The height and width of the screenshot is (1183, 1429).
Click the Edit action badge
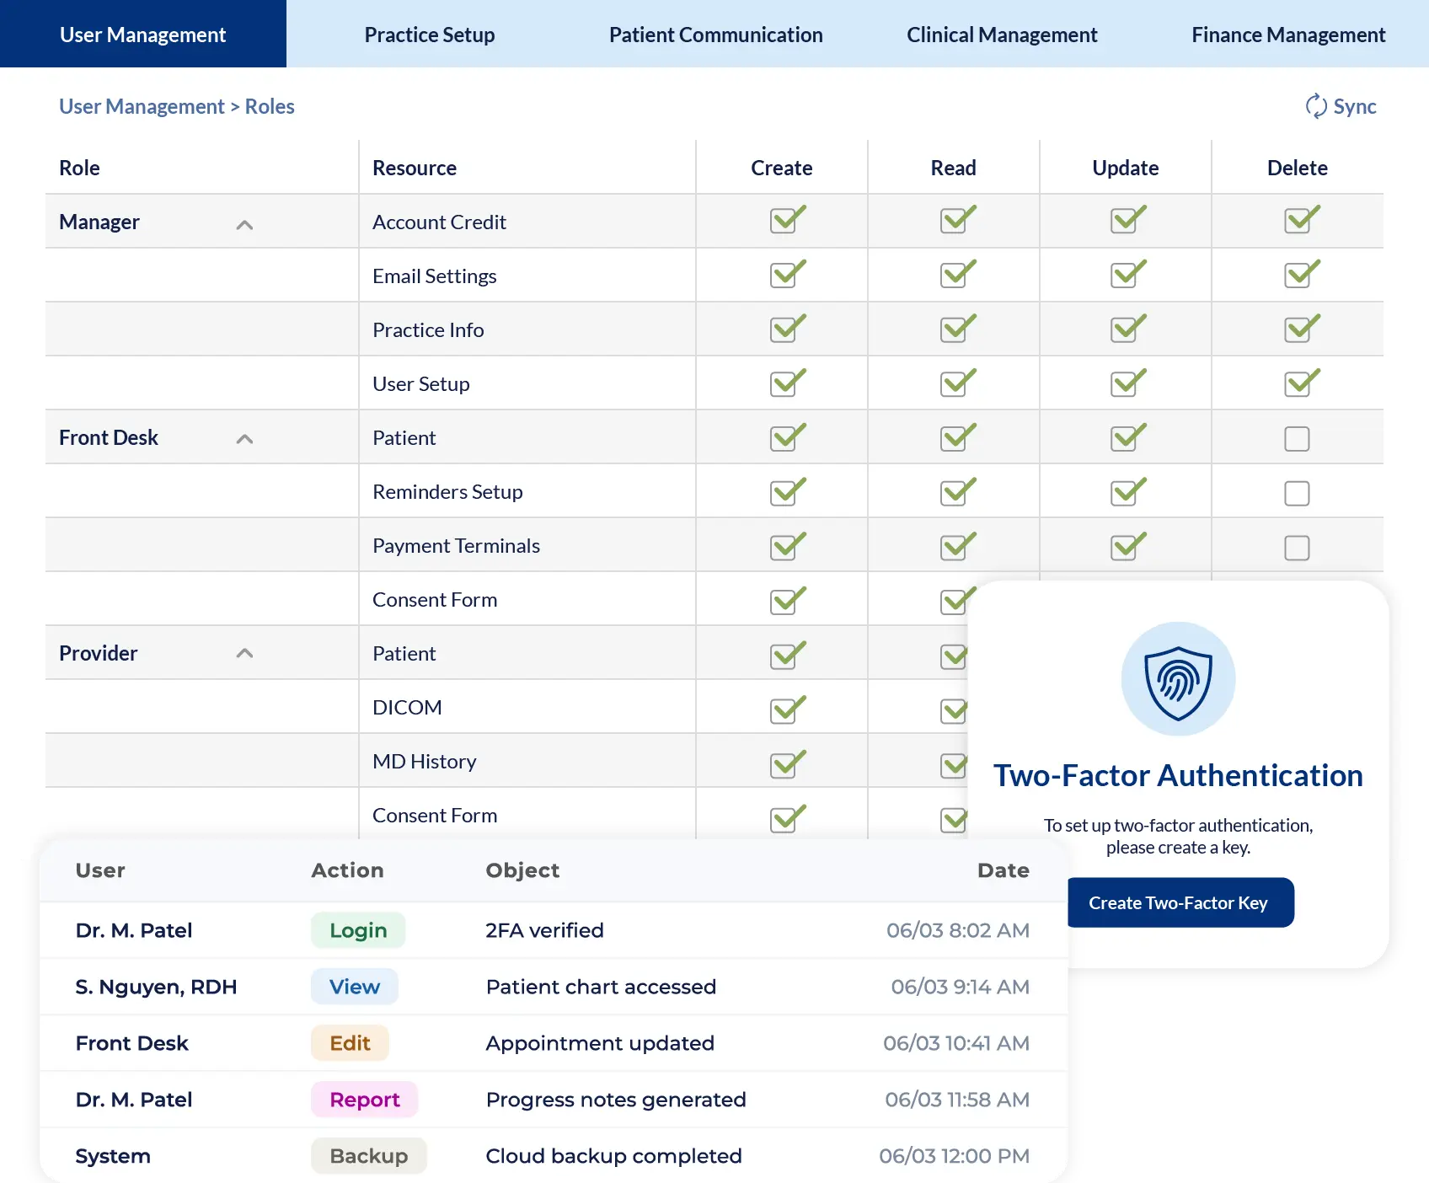pos(350,1043)
